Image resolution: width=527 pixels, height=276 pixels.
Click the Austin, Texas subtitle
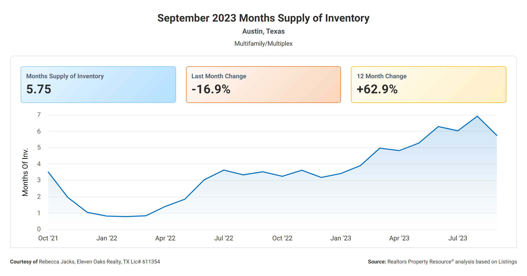click(263, 31)
